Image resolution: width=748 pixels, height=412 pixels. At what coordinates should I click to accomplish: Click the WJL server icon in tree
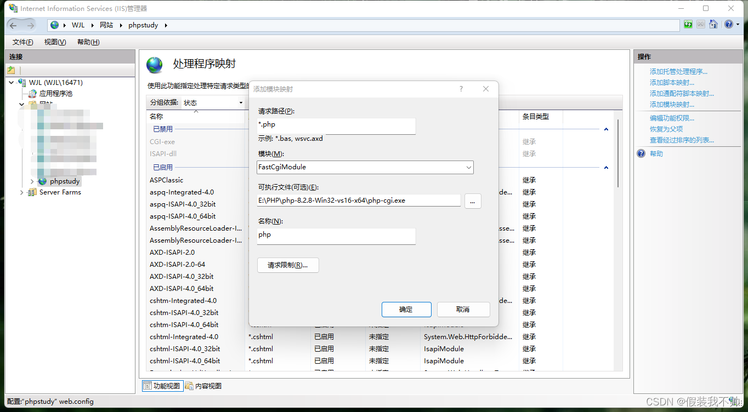[x=22, y=82]
